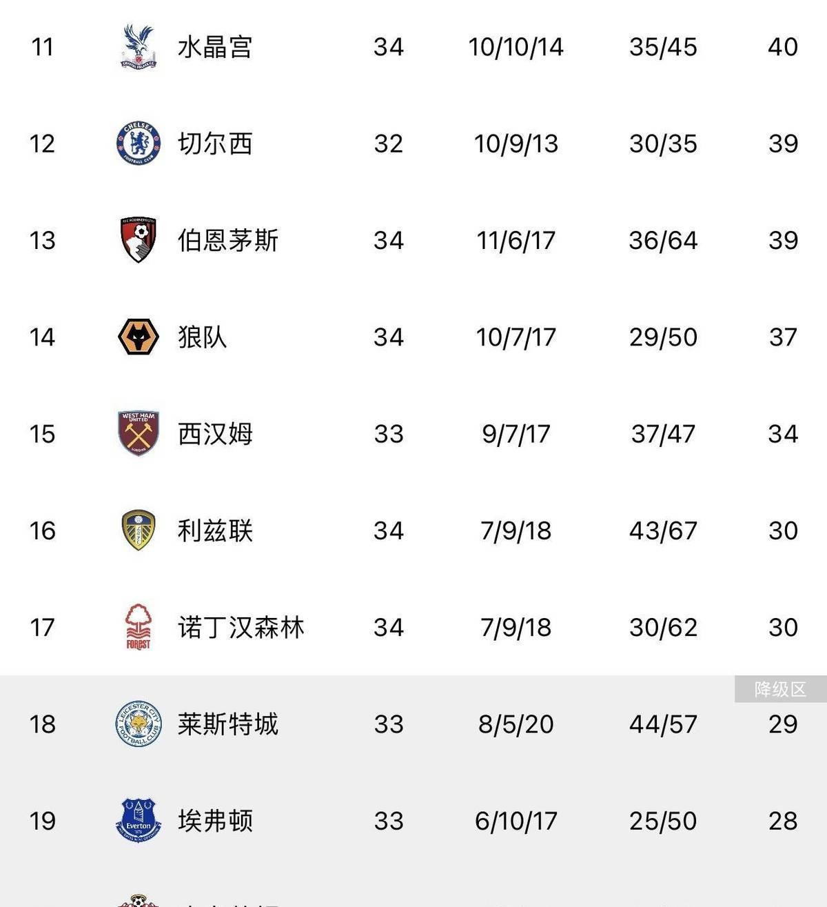Tap the West Ham United crest
This screenshot has width=827, height=907.
coord(139,433)
